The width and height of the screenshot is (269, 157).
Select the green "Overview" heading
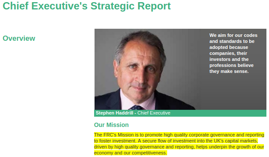19,38
